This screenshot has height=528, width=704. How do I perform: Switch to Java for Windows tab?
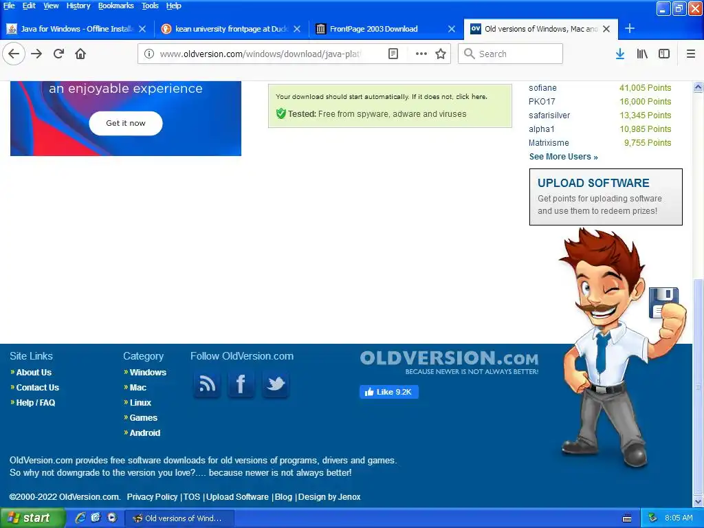click(76, 29)
